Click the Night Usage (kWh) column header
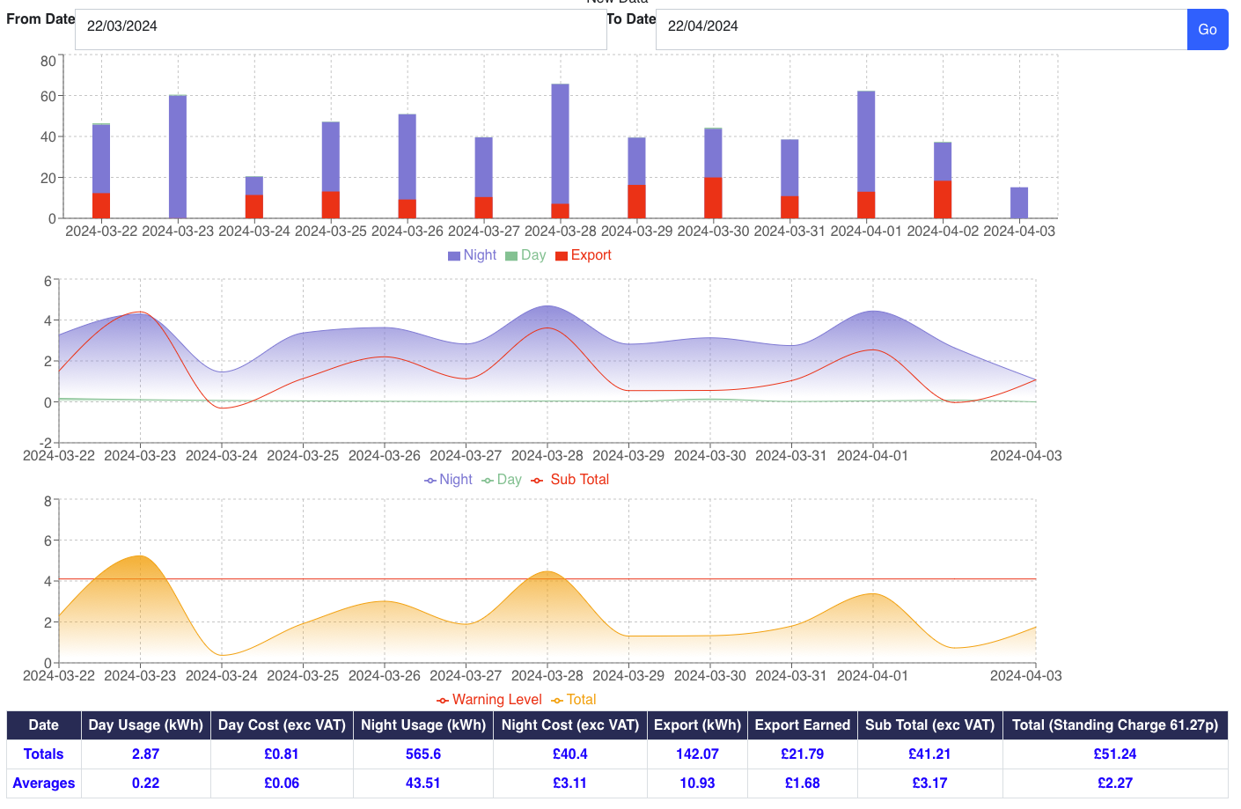The height and width of the screenshot is (809, 1241). pos(423,725)
